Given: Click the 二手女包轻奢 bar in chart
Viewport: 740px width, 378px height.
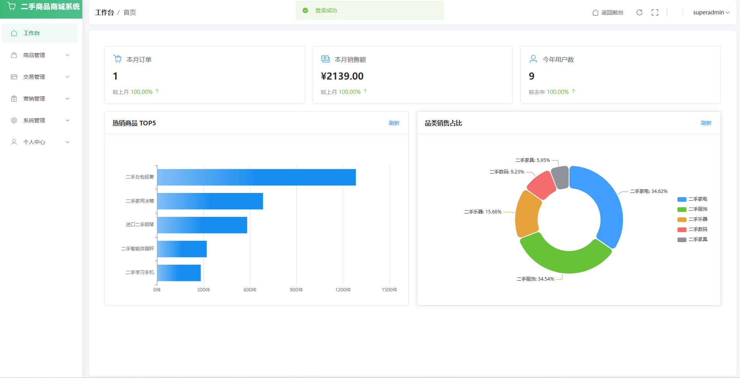Looking at the screenshot, I should pyautogui.click(x=256, y=177).
